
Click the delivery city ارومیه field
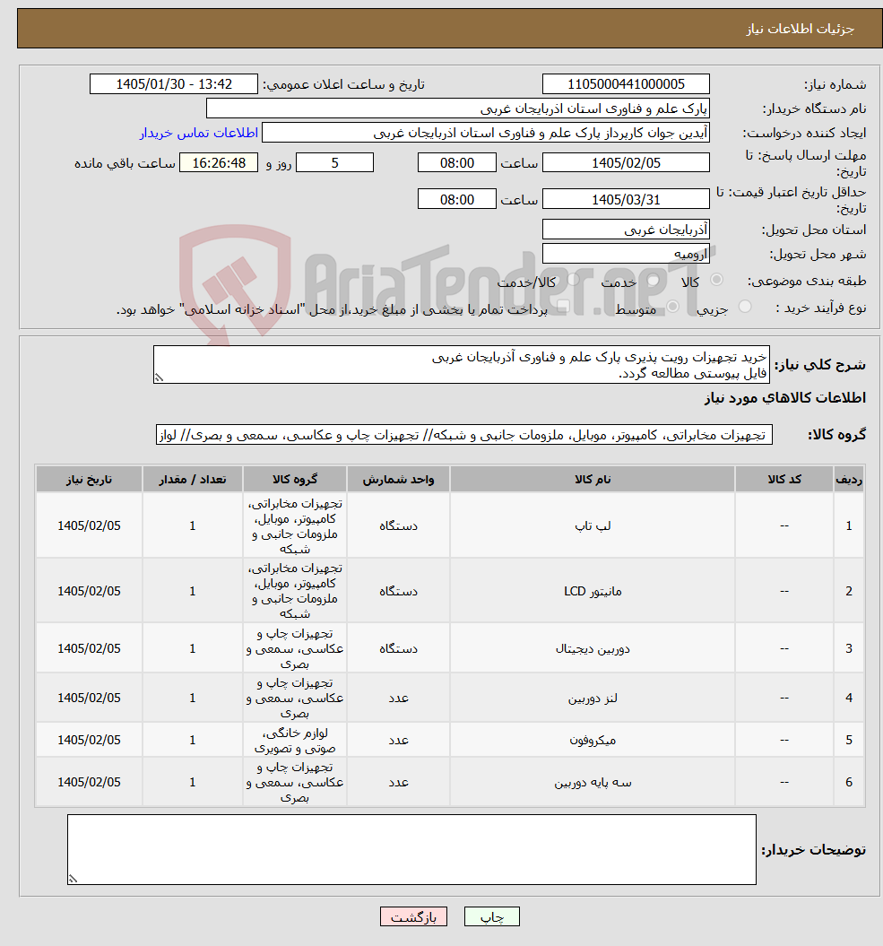pos(626,254)
